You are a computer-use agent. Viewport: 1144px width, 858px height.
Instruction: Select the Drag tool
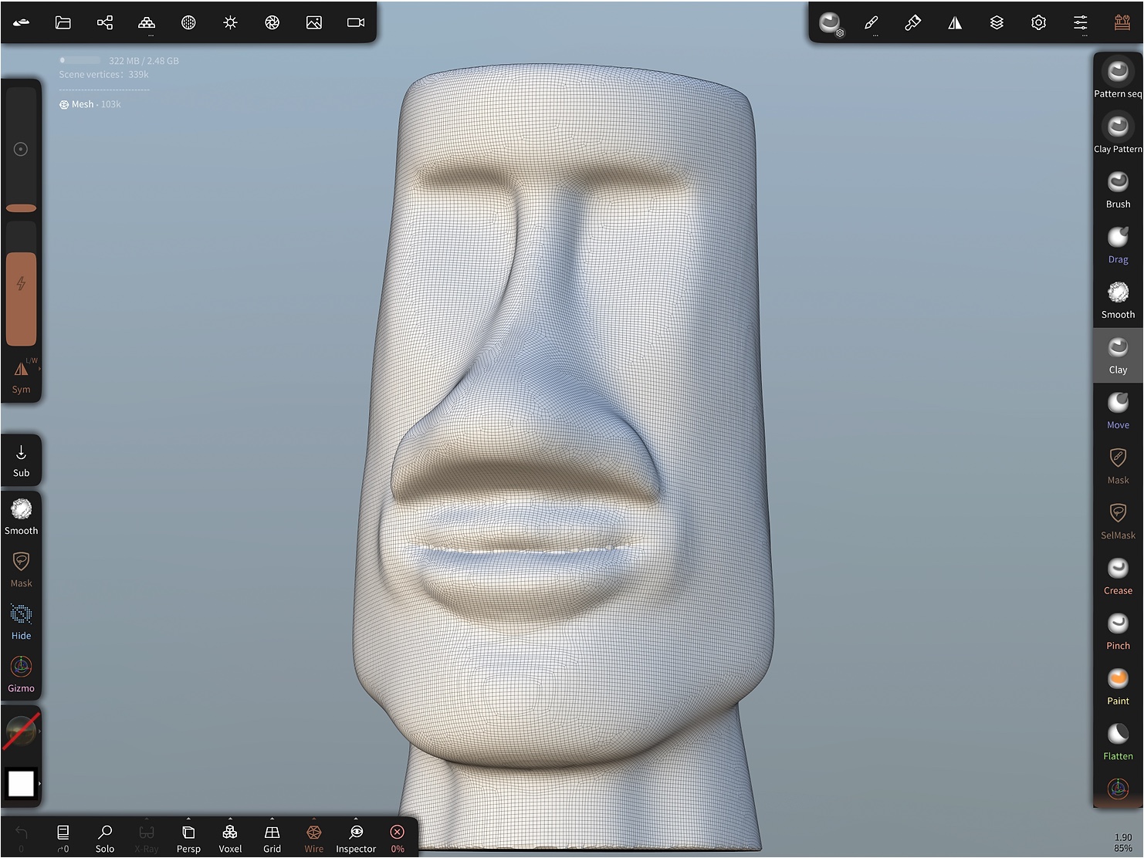tap(1118, 244)
